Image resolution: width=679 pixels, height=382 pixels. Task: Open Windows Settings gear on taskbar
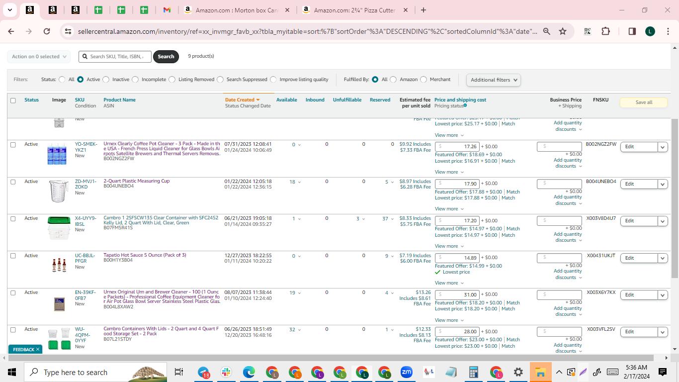(x=518, y=372)
